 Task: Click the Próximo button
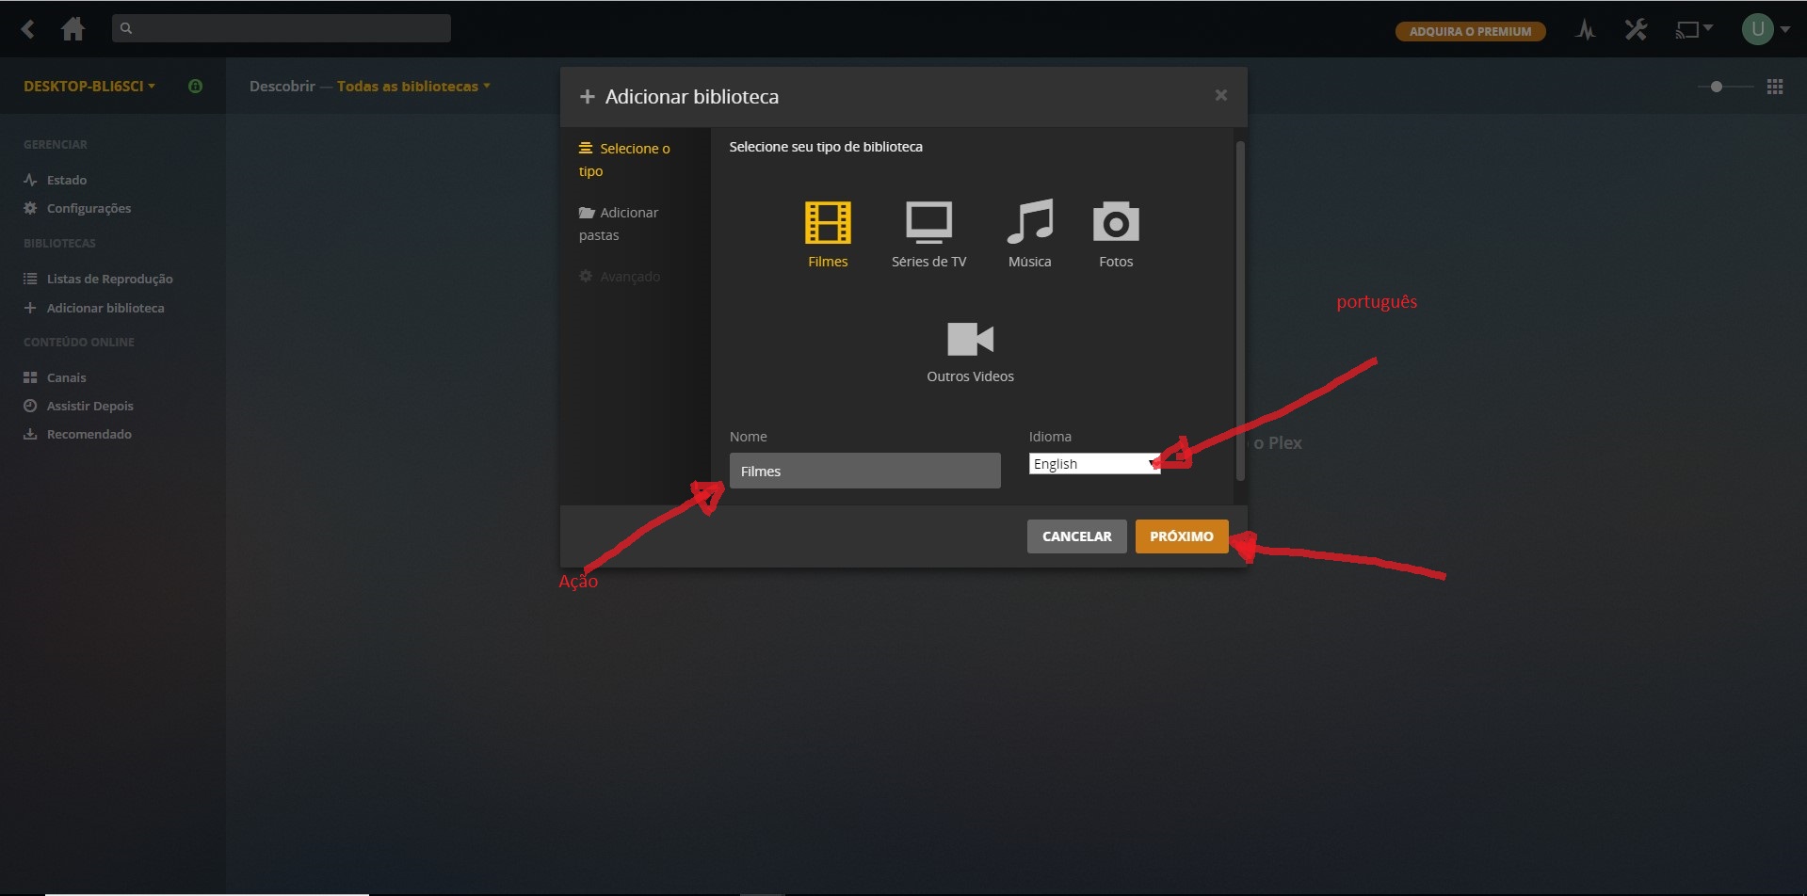tap(1182, 536)
